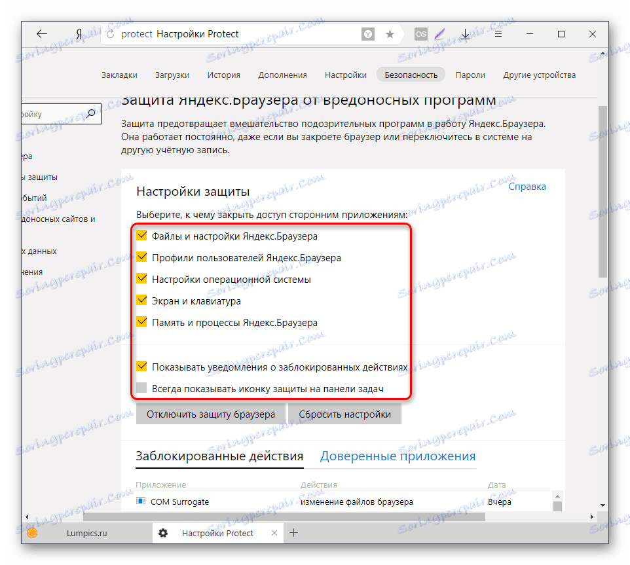Screen dimensions: 630x565
Task: Click the settings search input field
Action: [x=60, y=114]
